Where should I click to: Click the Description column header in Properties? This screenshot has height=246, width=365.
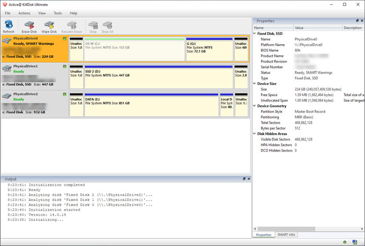[353, 28]
